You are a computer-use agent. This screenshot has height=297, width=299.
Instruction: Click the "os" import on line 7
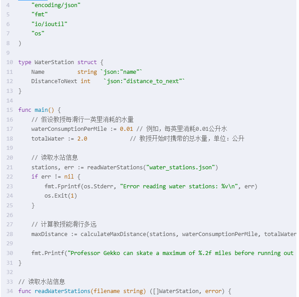tap(38, 34)
